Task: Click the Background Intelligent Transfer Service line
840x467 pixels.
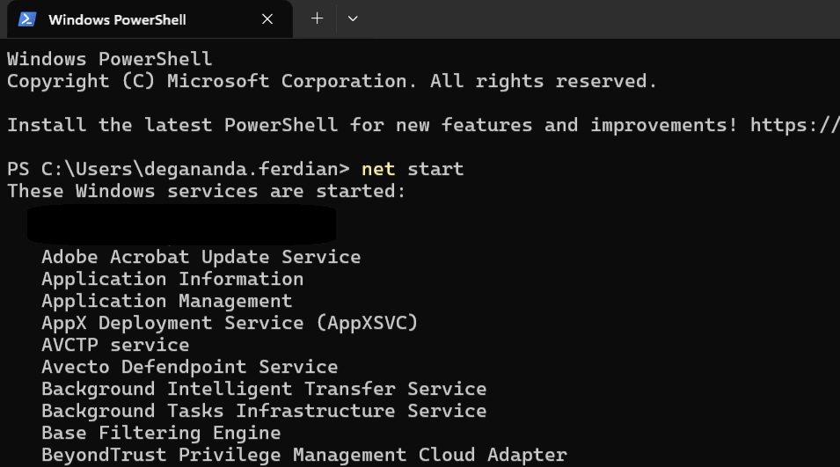Action: click(264, 390)
